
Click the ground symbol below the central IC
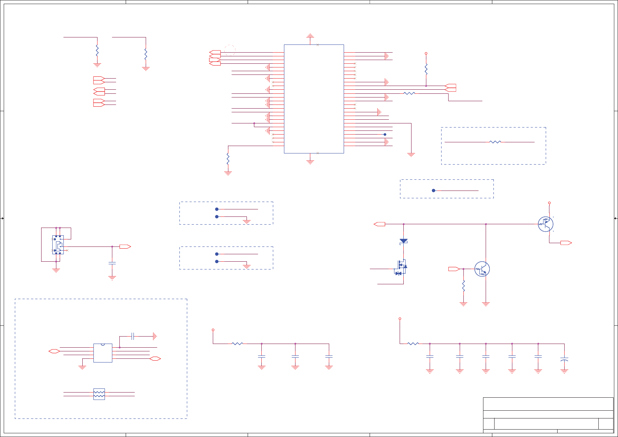click(310, 162)
